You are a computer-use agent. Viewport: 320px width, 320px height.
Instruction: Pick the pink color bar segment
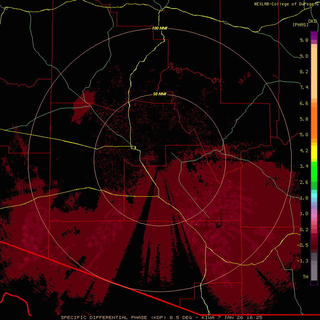pos(314,215)
